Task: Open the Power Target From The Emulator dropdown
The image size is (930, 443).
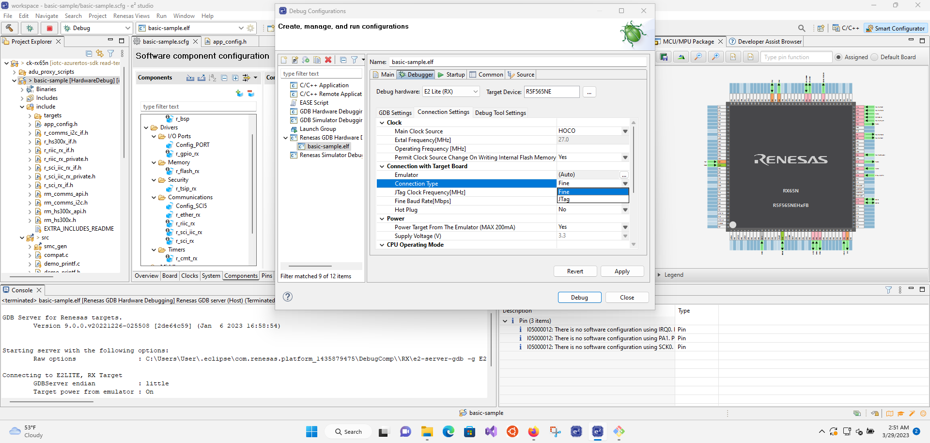Action: click(x=625, y=227)
